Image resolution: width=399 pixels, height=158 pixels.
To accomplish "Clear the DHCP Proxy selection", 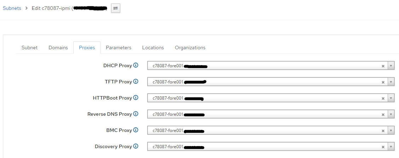I will [383, 66].
